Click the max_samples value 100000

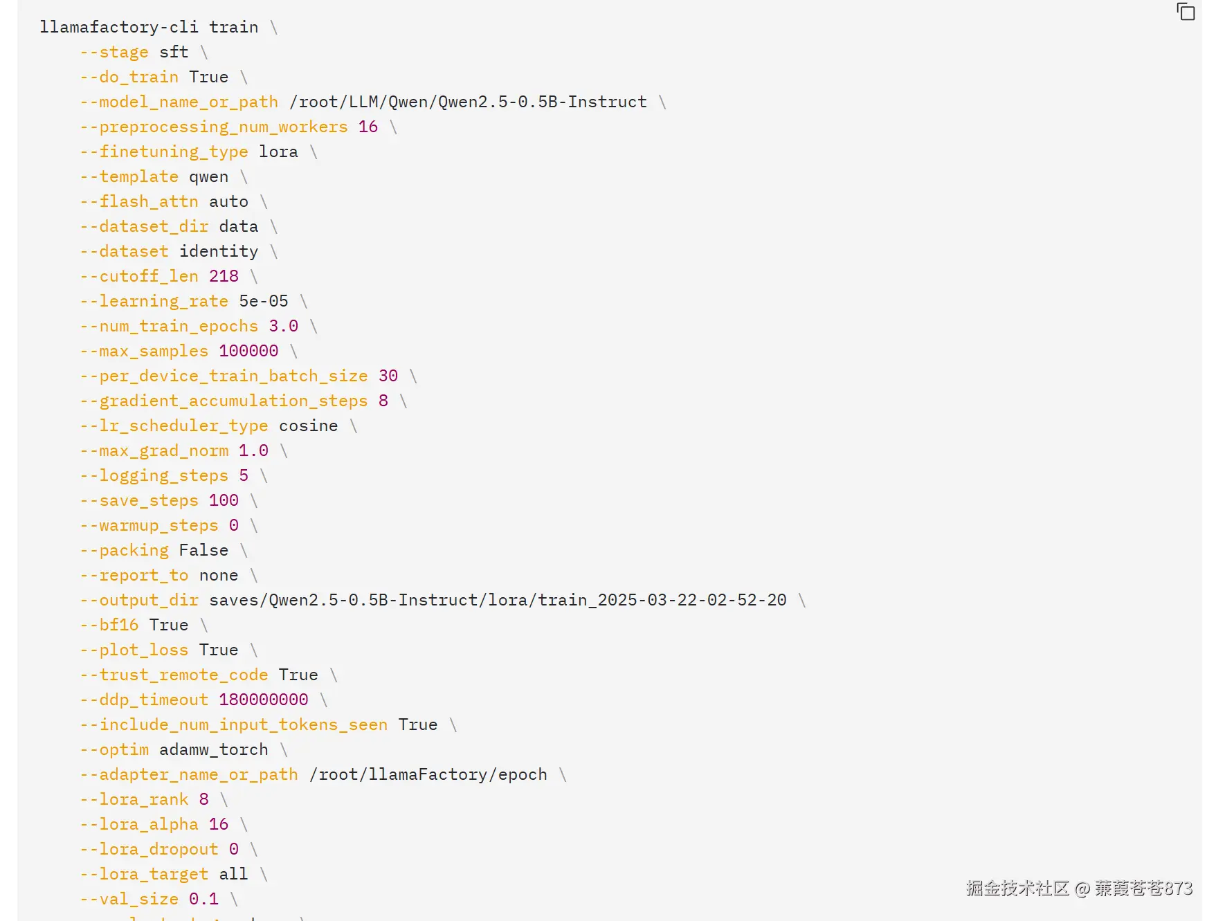point(248,351)
